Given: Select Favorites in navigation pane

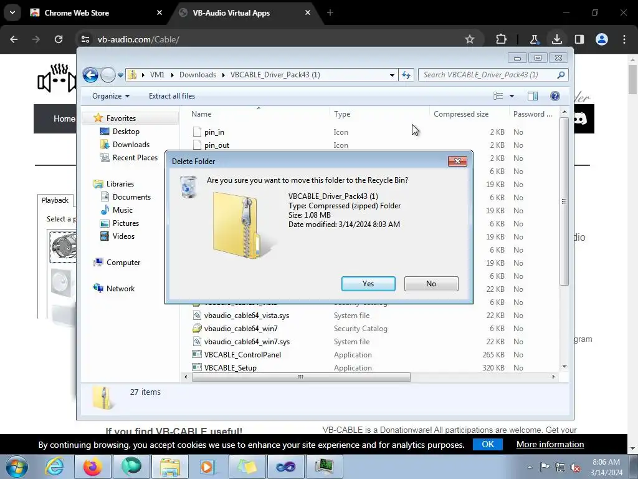Looking at the screenshot, I should (x=121, y=118).
